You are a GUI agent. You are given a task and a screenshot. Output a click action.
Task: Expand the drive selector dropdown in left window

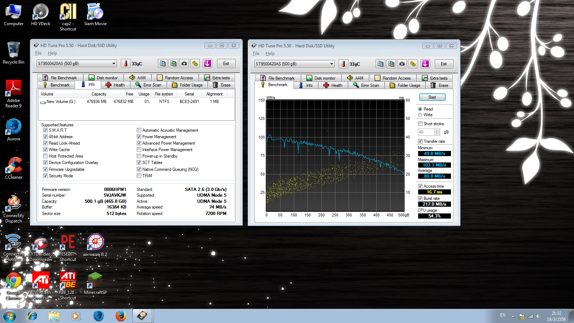[114, 64]
